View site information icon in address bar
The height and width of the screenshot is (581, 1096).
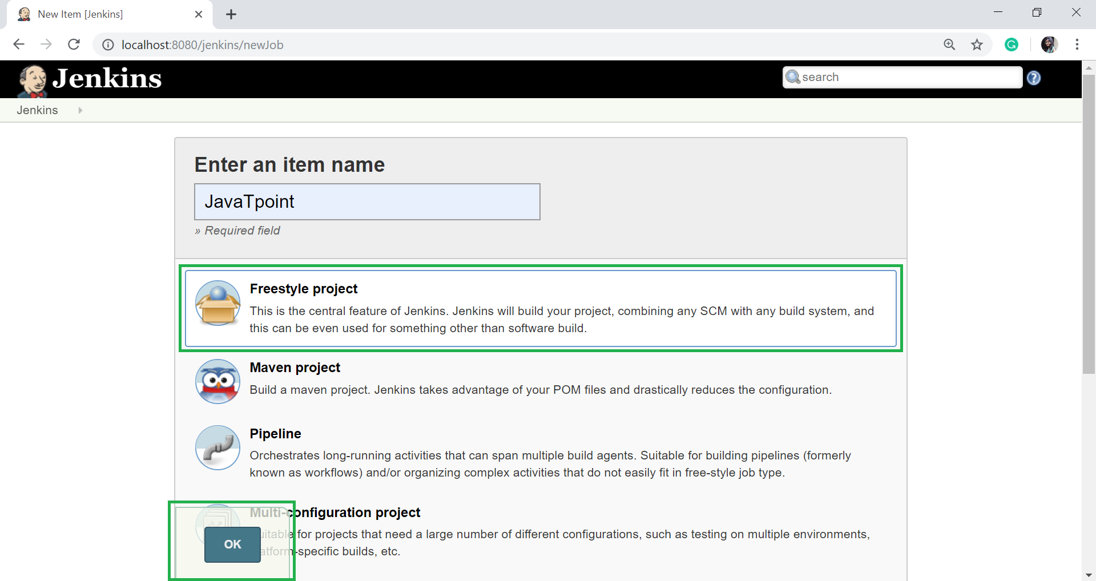[x=107, y=45]
